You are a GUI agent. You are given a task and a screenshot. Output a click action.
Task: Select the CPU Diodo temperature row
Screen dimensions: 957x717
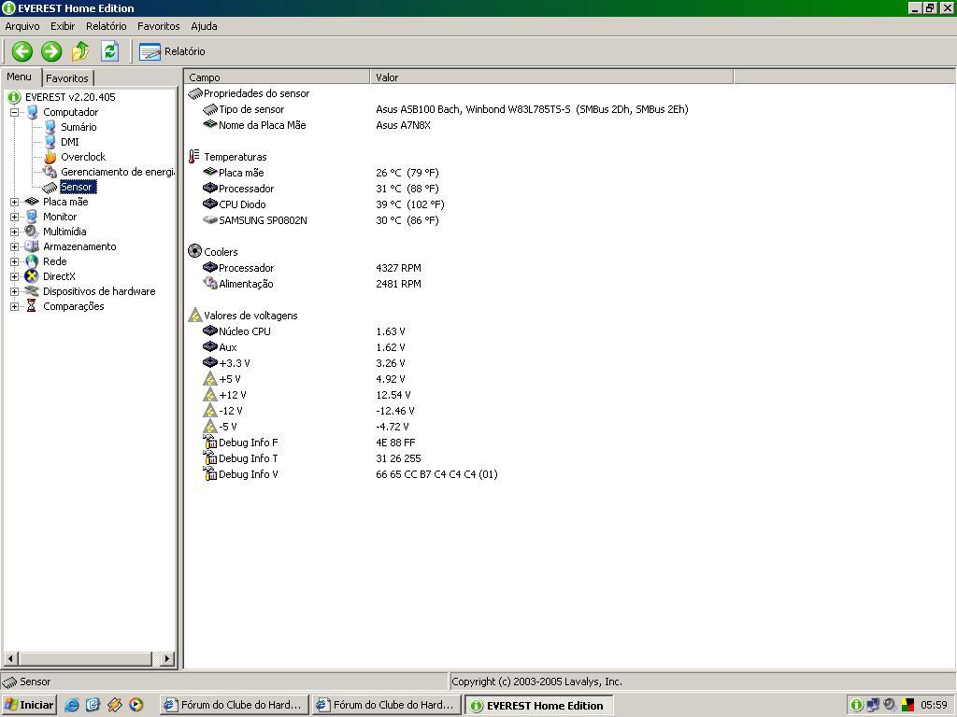tap(242, 204)
